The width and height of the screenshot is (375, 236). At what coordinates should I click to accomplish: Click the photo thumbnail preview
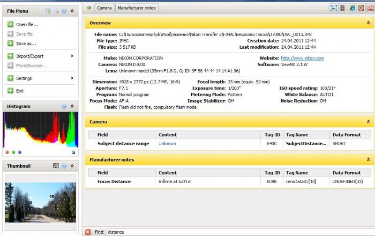point(40,202)
